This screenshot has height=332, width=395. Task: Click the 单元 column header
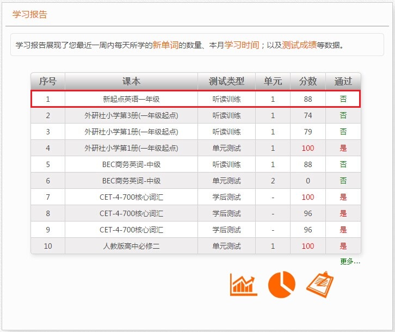[273, 81]
